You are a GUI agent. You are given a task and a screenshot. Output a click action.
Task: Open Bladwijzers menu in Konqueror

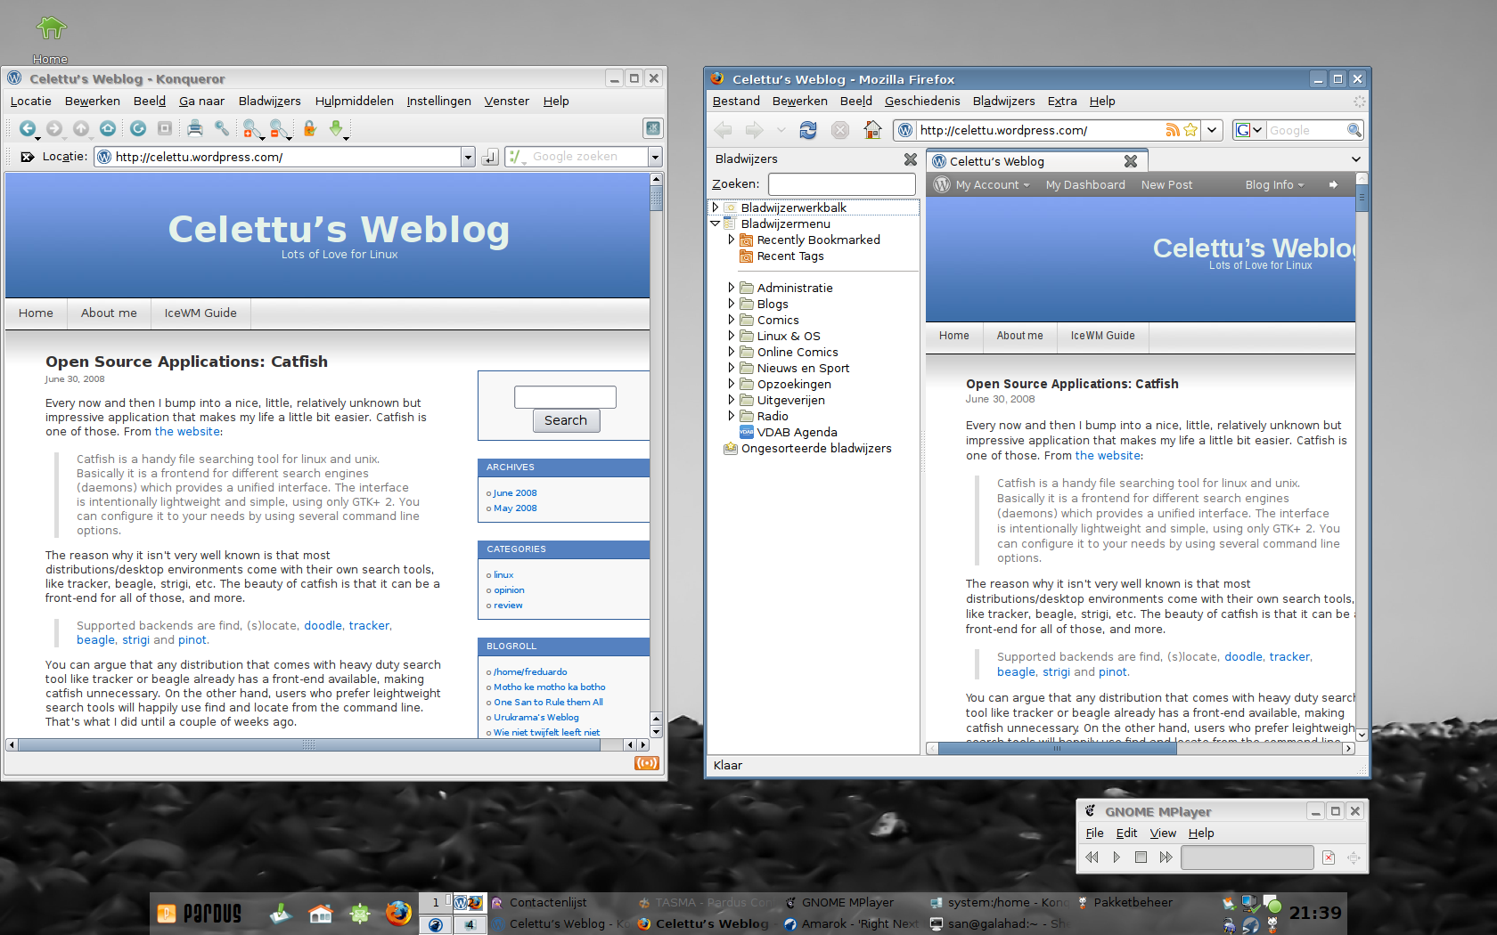point(269,101)
